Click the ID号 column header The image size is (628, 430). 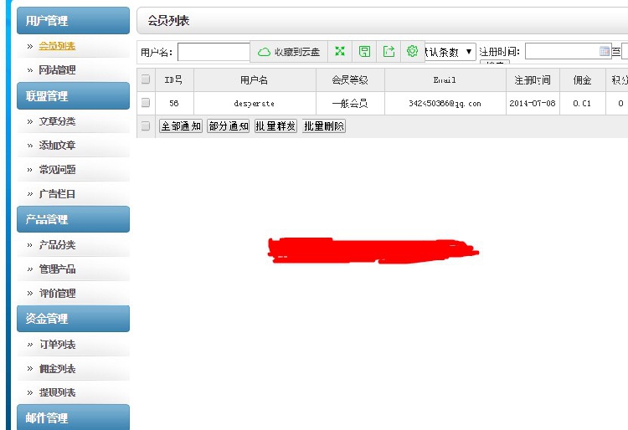173,80
